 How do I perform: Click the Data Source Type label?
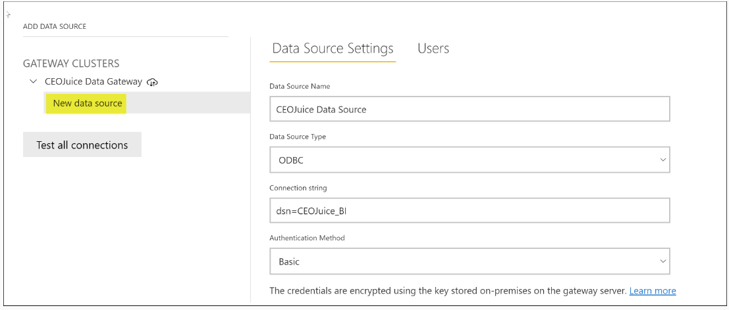298,137
